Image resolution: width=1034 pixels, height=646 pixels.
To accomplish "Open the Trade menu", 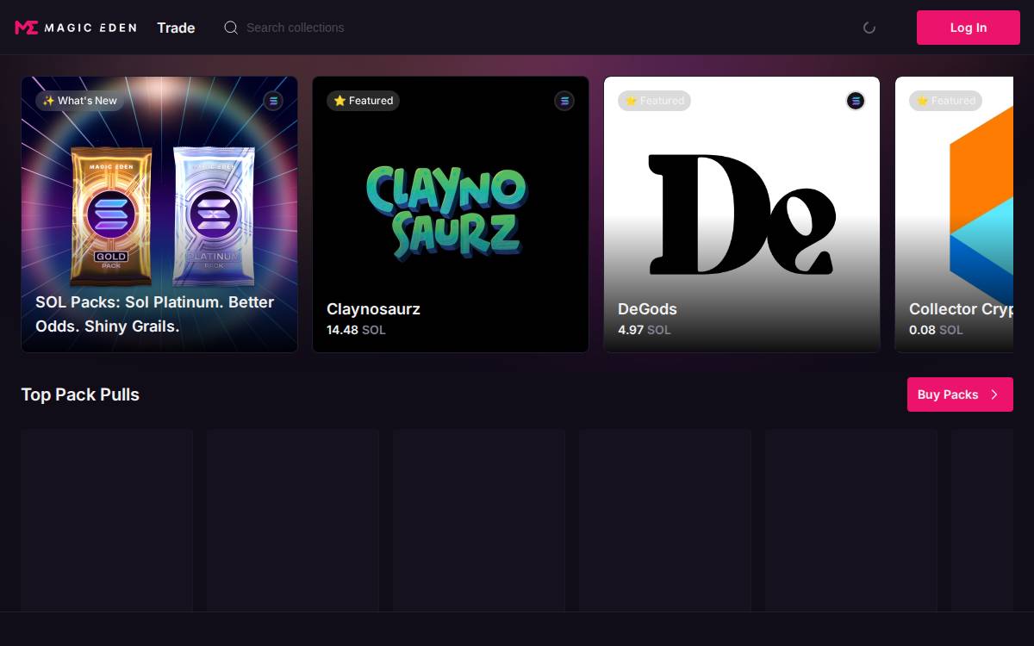I will 176,28.
